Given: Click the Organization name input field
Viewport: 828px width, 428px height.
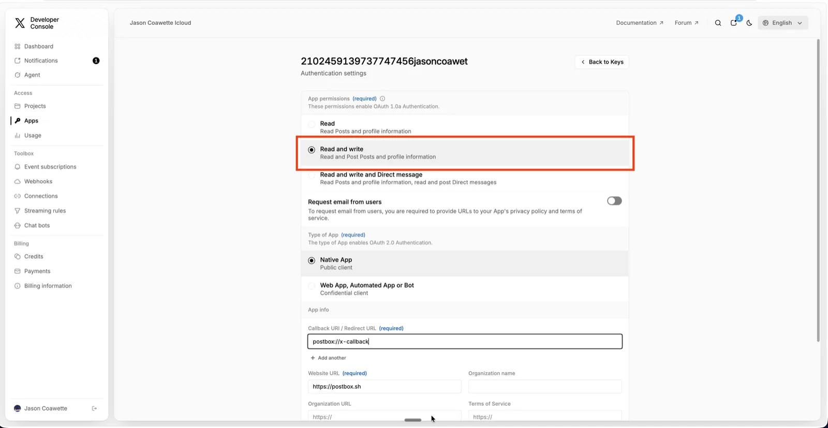Looking at the screenshot, I should (x=545, y=387).
